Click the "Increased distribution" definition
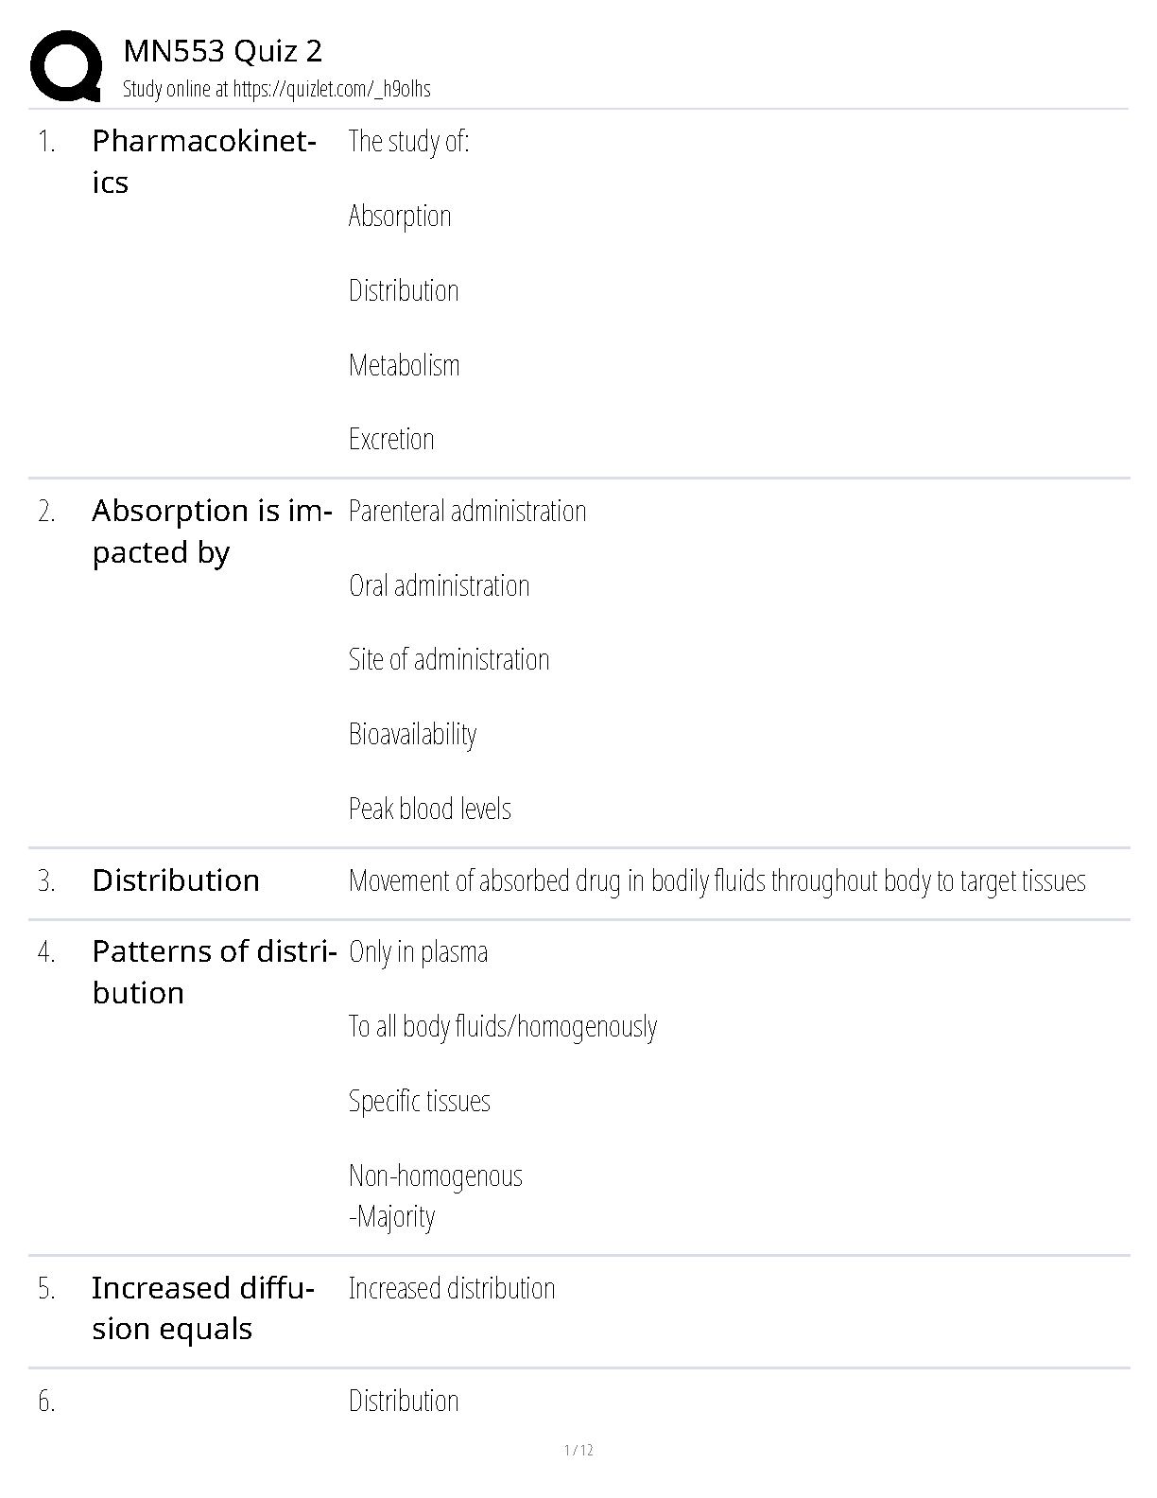The height and width of the screenshot is (1498, 1157). click(x=451, y=1289)
